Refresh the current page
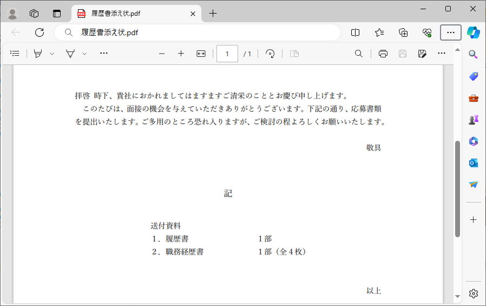Screen dimensions: 486x306 tap(40, 32)
